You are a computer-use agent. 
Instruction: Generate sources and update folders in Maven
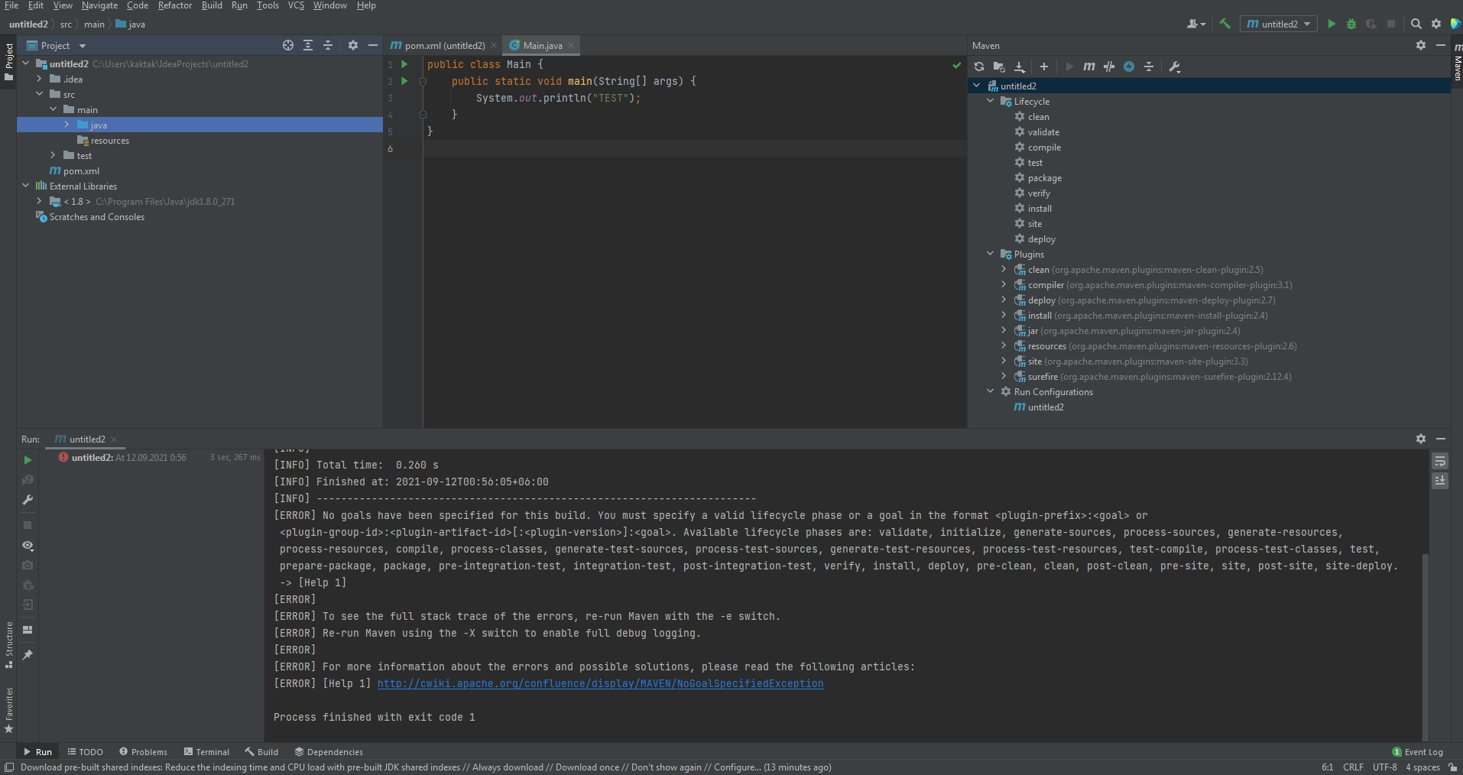999,66
